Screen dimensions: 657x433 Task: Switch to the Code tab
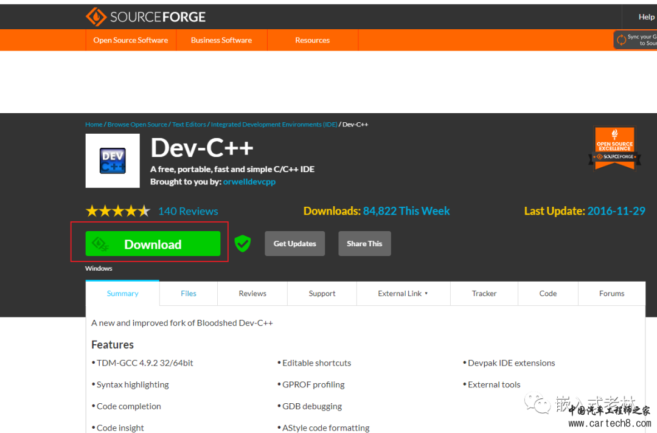[548, 294]
